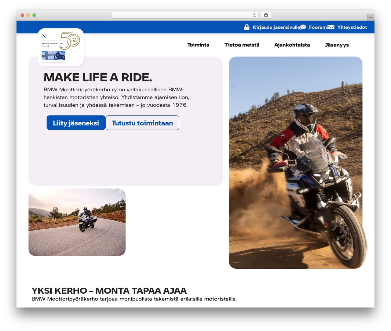Click the green maximize window button
The height and width of the screenshot is (331, 391).
tap(34, 15)
